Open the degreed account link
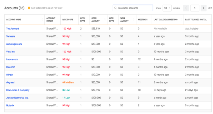 (x=10, y=82)
